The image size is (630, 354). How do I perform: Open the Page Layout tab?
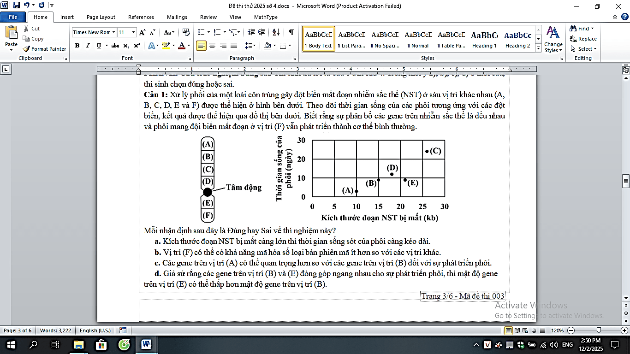coord(101,17)
